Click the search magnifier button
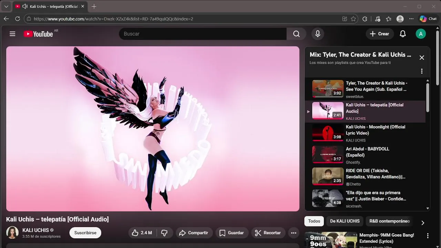 296,34
